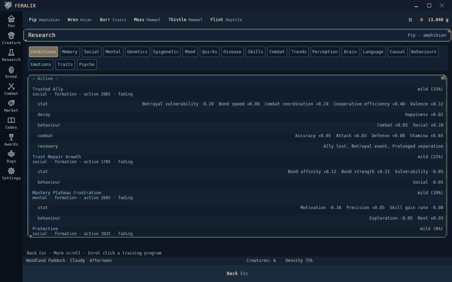Image resolution: width=452 pixels, height=282 pixels.
Task: Click the Pip · amphibian header label
Action: point(427,35)
